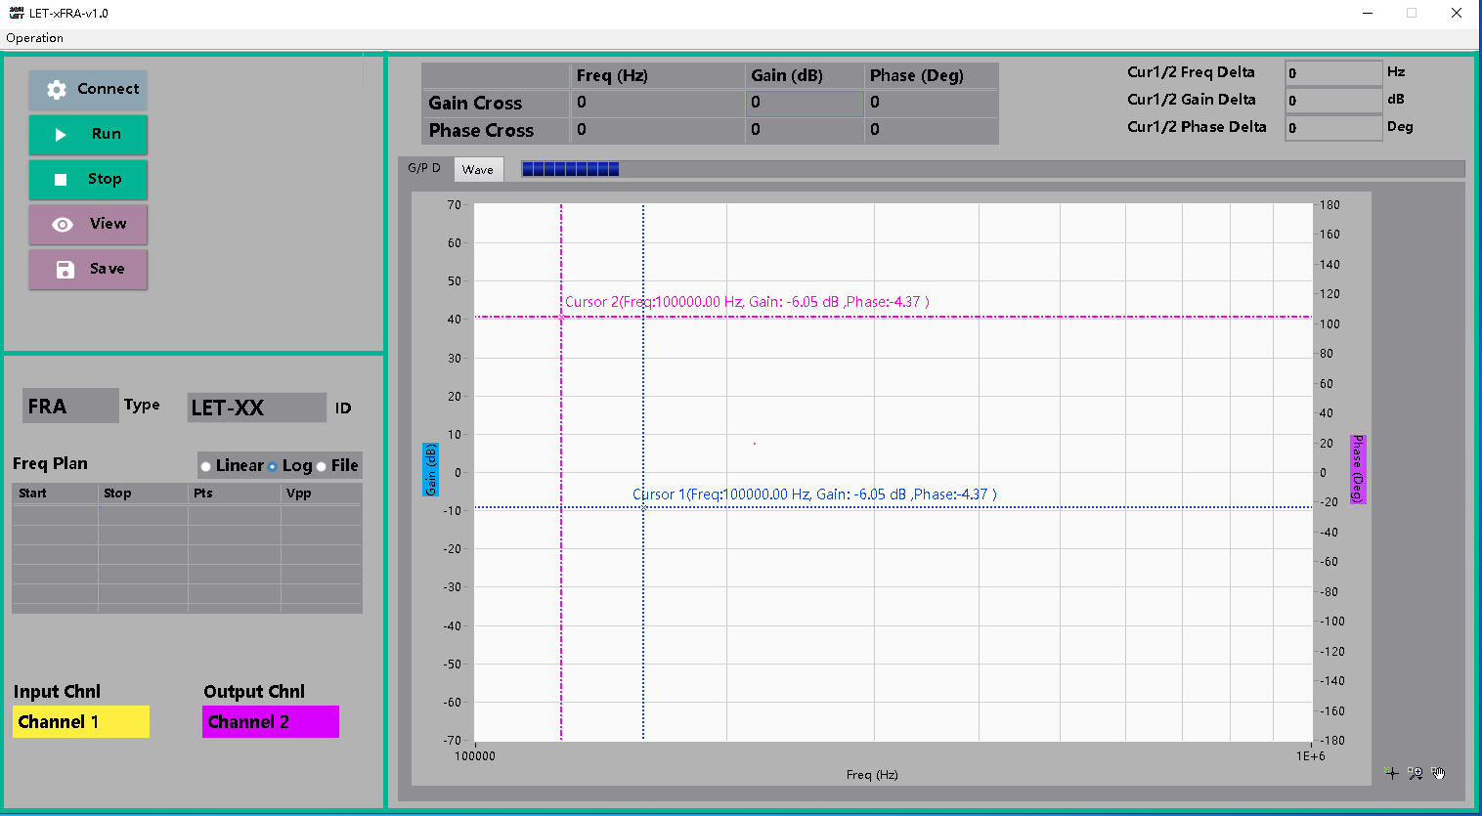Choose the File frequency plan option
1482x816 pixels.
[322, 466]
